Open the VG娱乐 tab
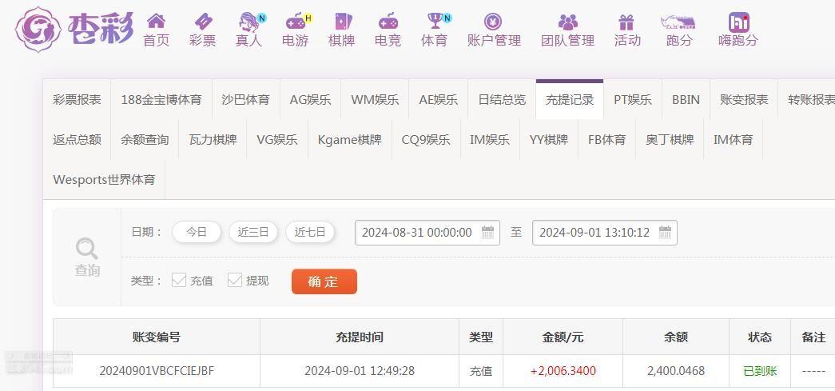The image size is (835, 391). 277,140
